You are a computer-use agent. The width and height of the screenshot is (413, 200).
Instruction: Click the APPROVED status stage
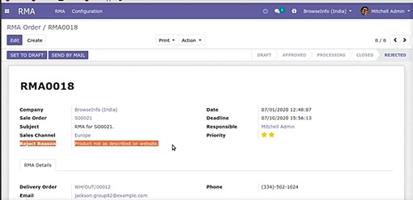point(294,55)
